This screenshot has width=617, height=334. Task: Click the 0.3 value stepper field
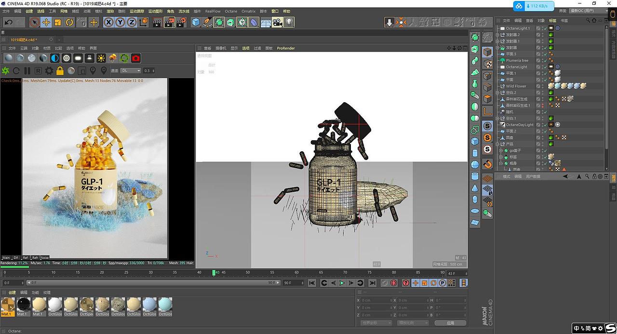point(149,71)
